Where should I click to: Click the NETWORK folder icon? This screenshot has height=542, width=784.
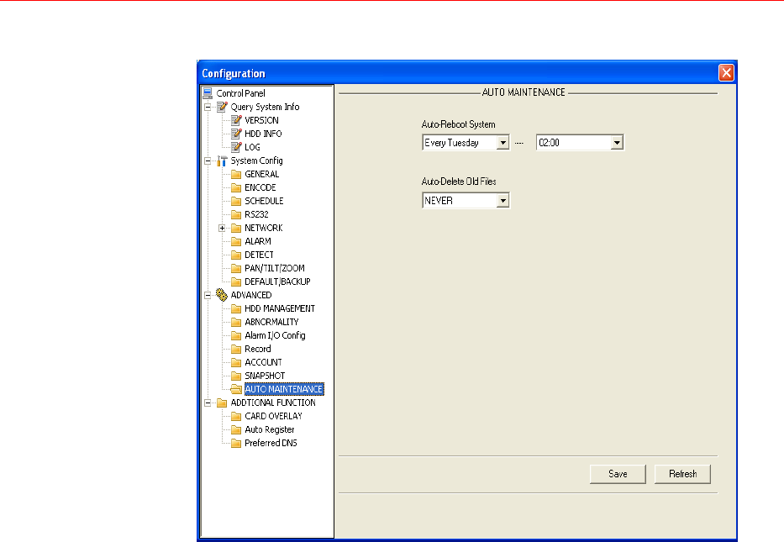click(x=236, y=228)
